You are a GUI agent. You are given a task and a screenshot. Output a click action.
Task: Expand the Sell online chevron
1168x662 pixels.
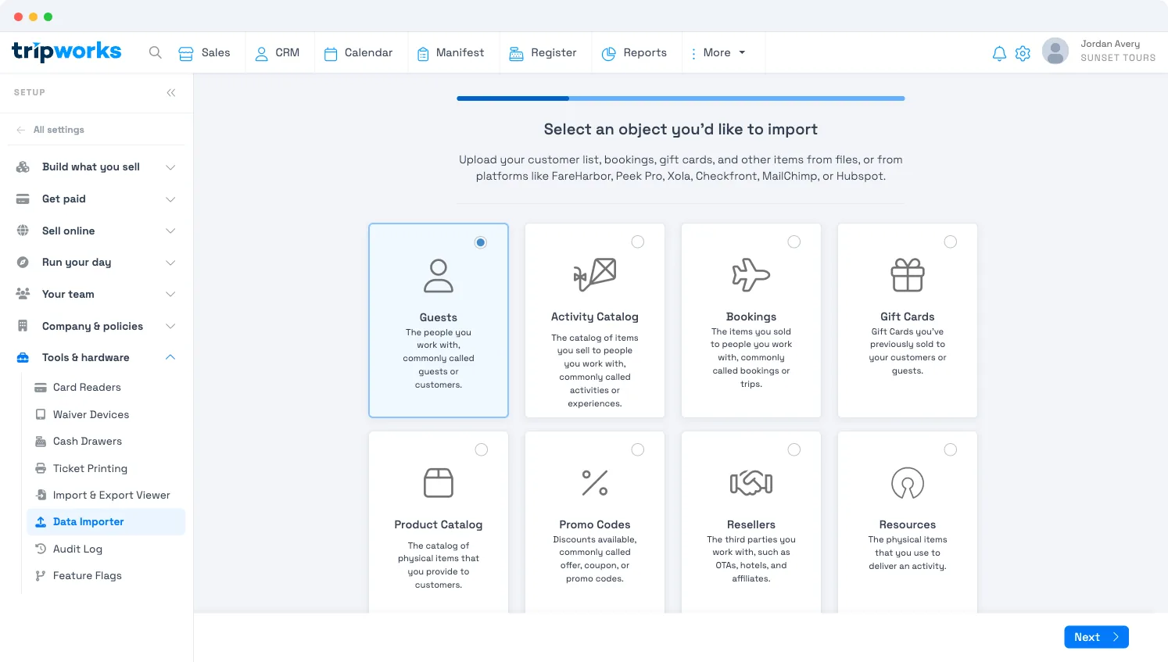170,231
